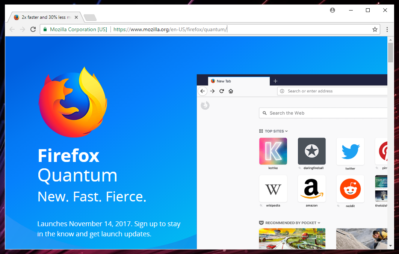
Task: Collapse the RECOMMENDED BY POCKET section
Action: coord(319,223)
